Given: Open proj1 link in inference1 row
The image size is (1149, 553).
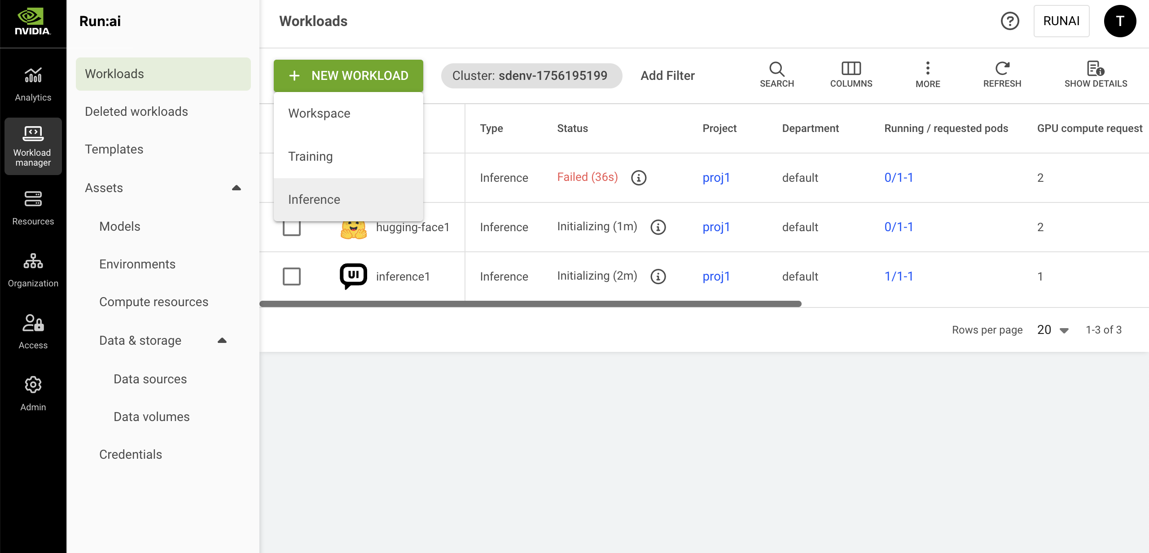Looking at the screenshot, I should [x=716, y=276].
